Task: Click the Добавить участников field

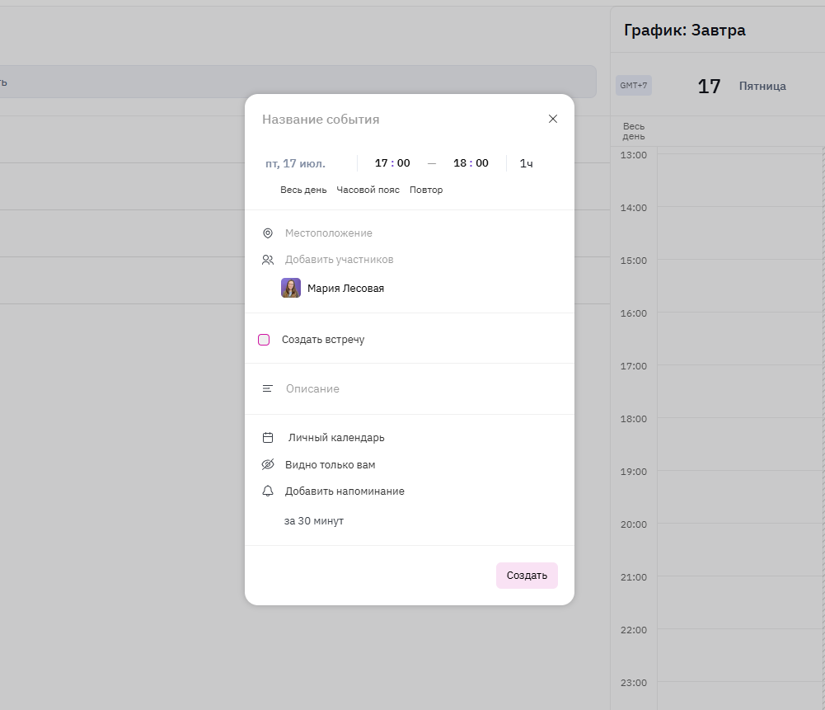Action: [340, 260]
